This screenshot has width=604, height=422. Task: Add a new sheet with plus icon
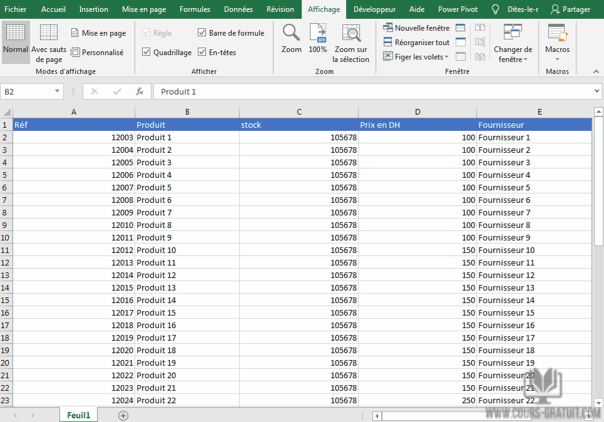123,415
